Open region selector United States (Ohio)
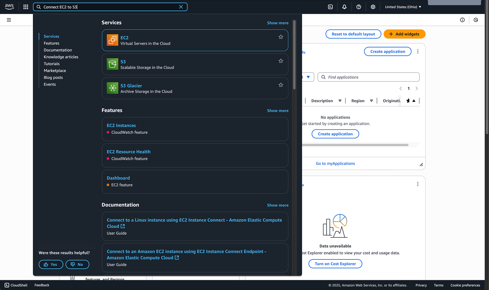Image resolution: width=489 pixels, height=290 pixels. (x=403, y=7)
